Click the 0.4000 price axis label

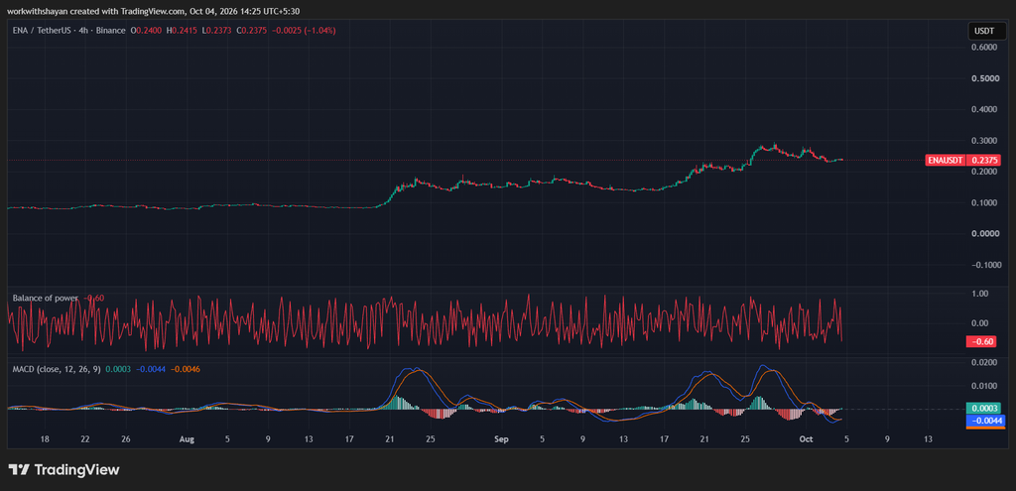pyautogui.click(x=985, y=109)
